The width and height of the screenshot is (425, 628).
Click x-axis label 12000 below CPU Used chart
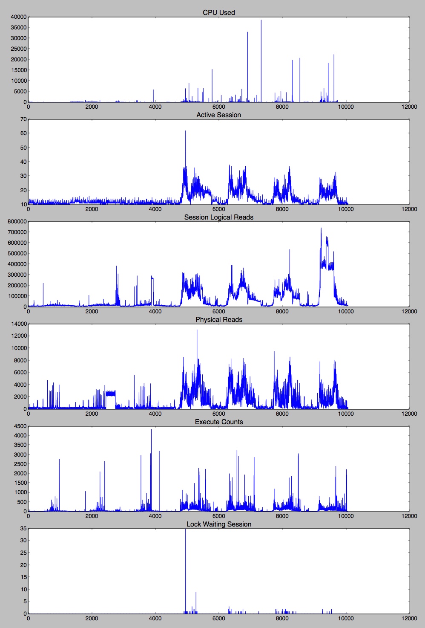click(x=409, y=107)
